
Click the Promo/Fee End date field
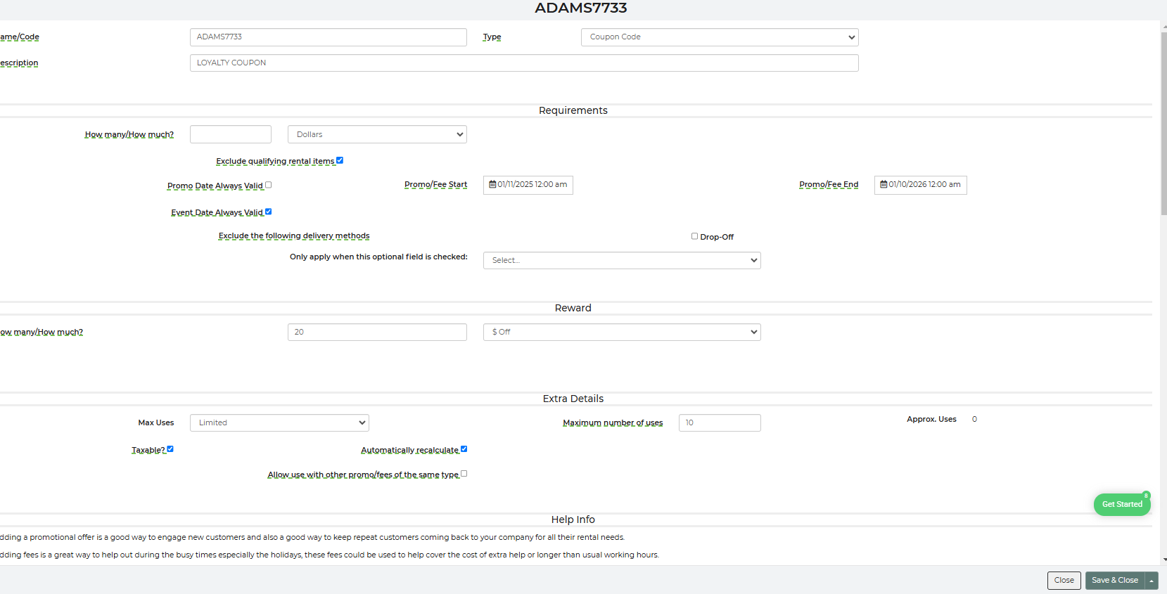pyautogui.click(x=921, y=185)
